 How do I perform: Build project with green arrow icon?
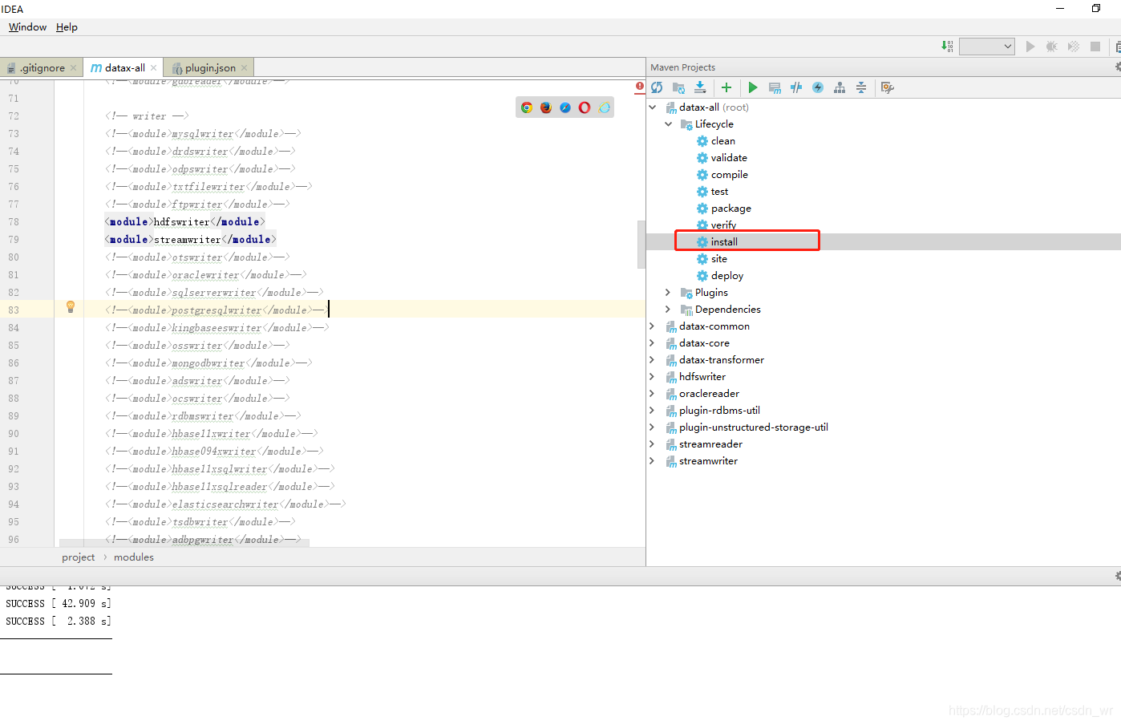[948, 47]
